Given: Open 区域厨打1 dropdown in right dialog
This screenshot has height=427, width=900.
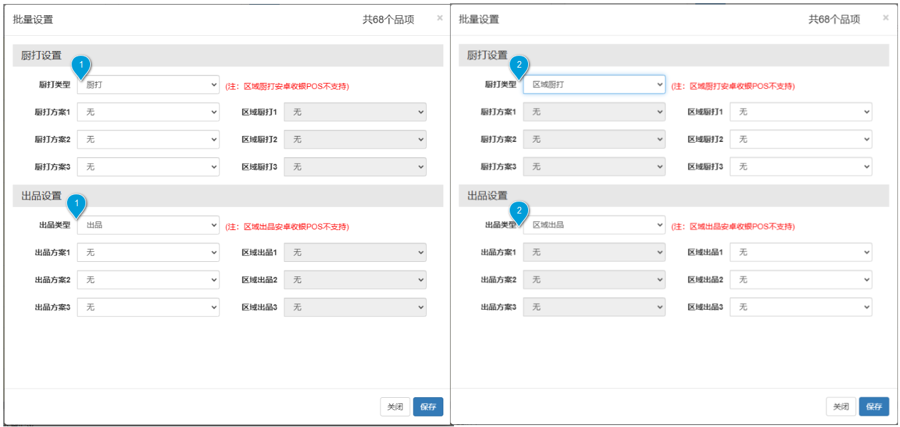Looking at the screenshot, I should (801, 112).
